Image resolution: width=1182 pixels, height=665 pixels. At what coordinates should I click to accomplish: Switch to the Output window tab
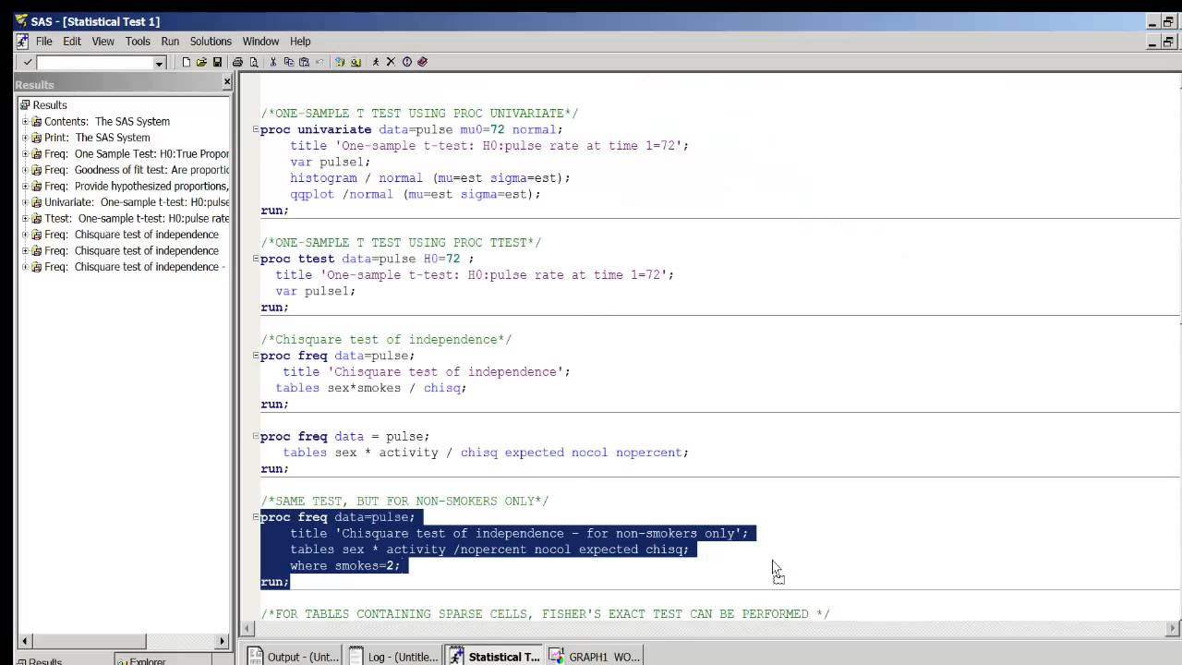click(294, 657)
